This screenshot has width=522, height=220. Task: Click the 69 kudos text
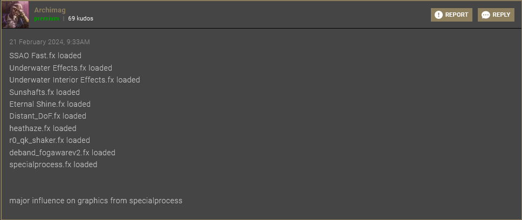tap(80, 19)
